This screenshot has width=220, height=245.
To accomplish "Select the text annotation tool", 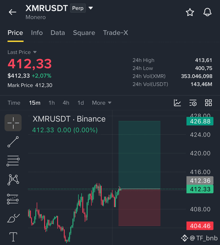I will click(13, 237).
